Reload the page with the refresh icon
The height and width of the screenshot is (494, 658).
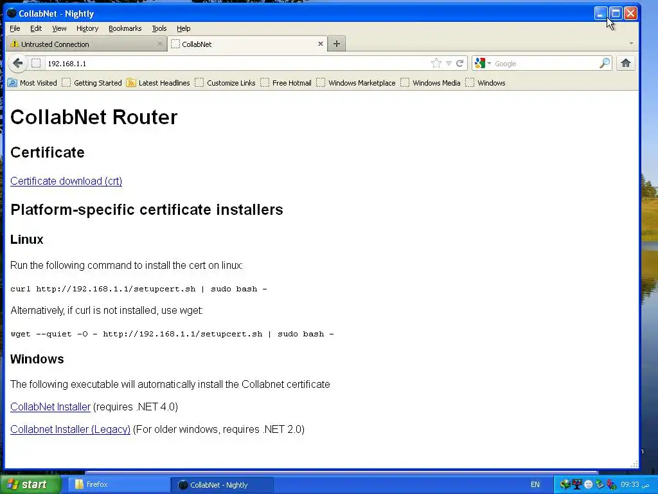tap(460, 64)
